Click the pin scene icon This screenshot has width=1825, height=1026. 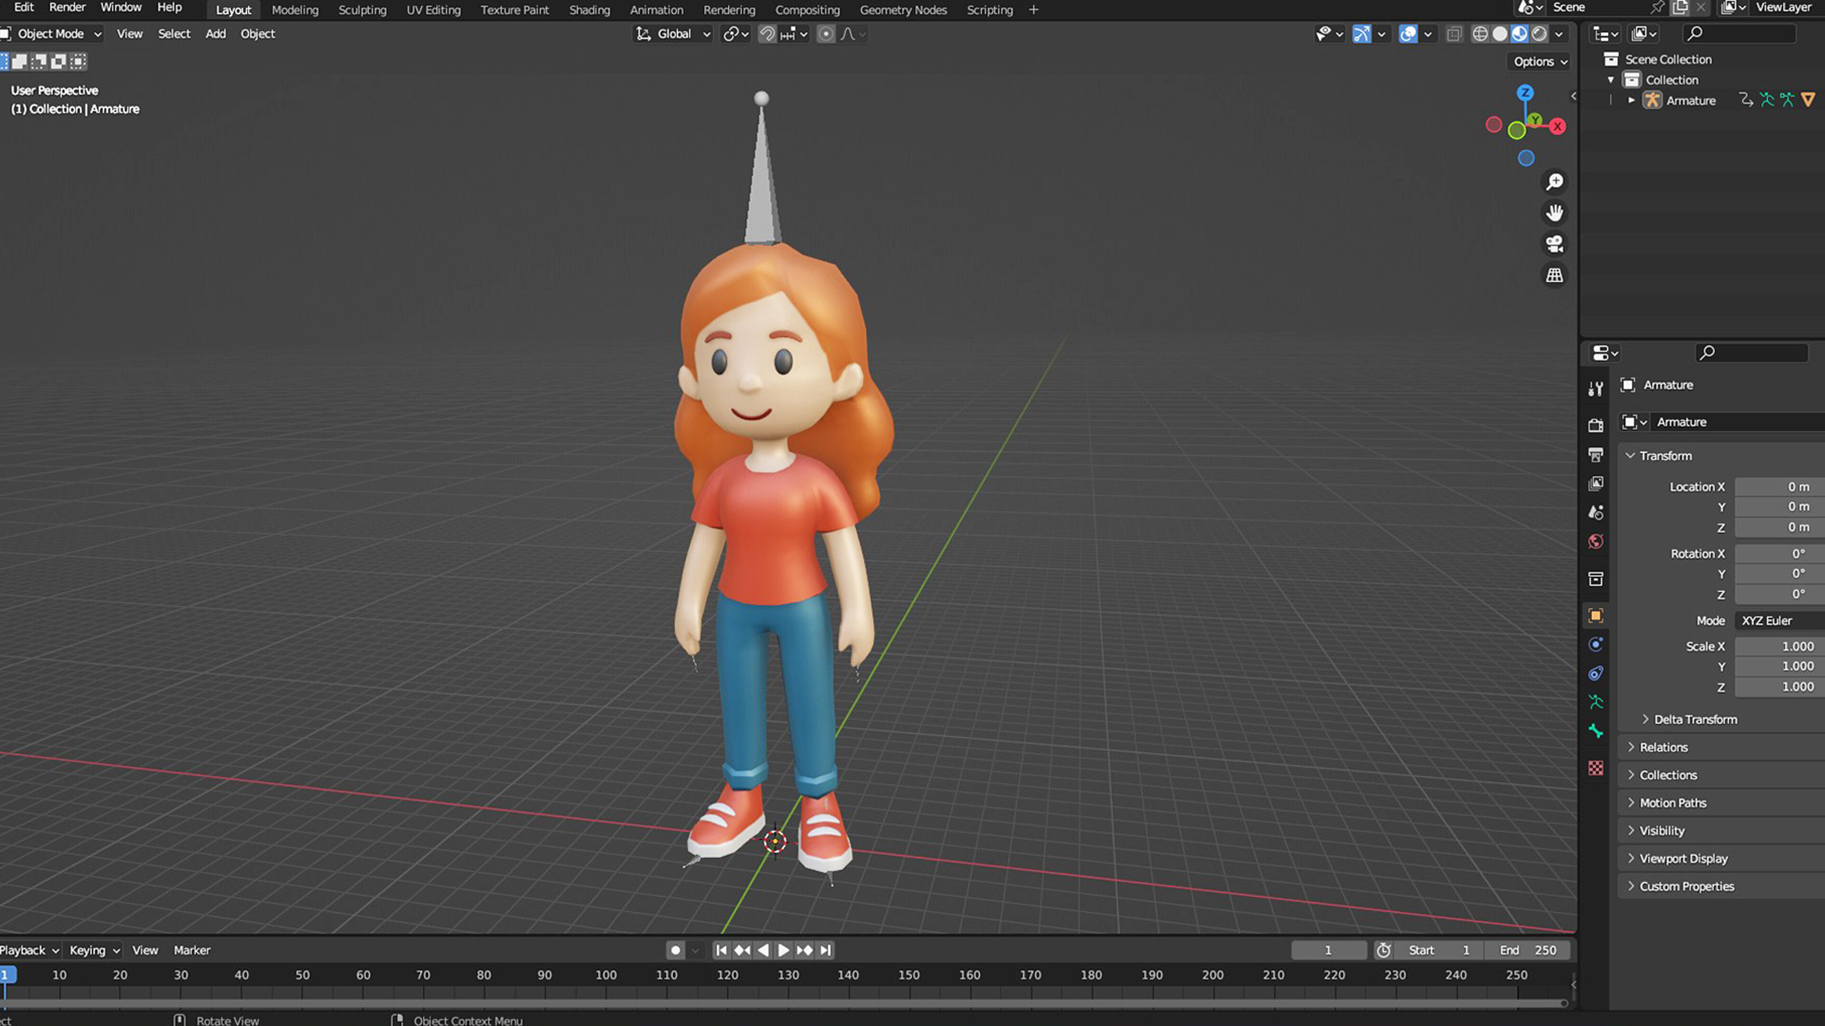[1657, 8]
